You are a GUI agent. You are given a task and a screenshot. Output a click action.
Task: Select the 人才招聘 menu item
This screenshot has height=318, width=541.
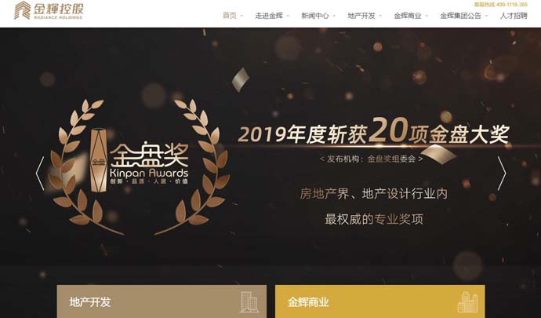tap(514, 16)
